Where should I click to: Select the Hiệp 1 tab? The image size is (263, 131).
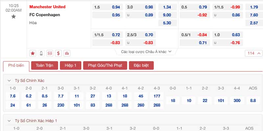tap(71, 65)
